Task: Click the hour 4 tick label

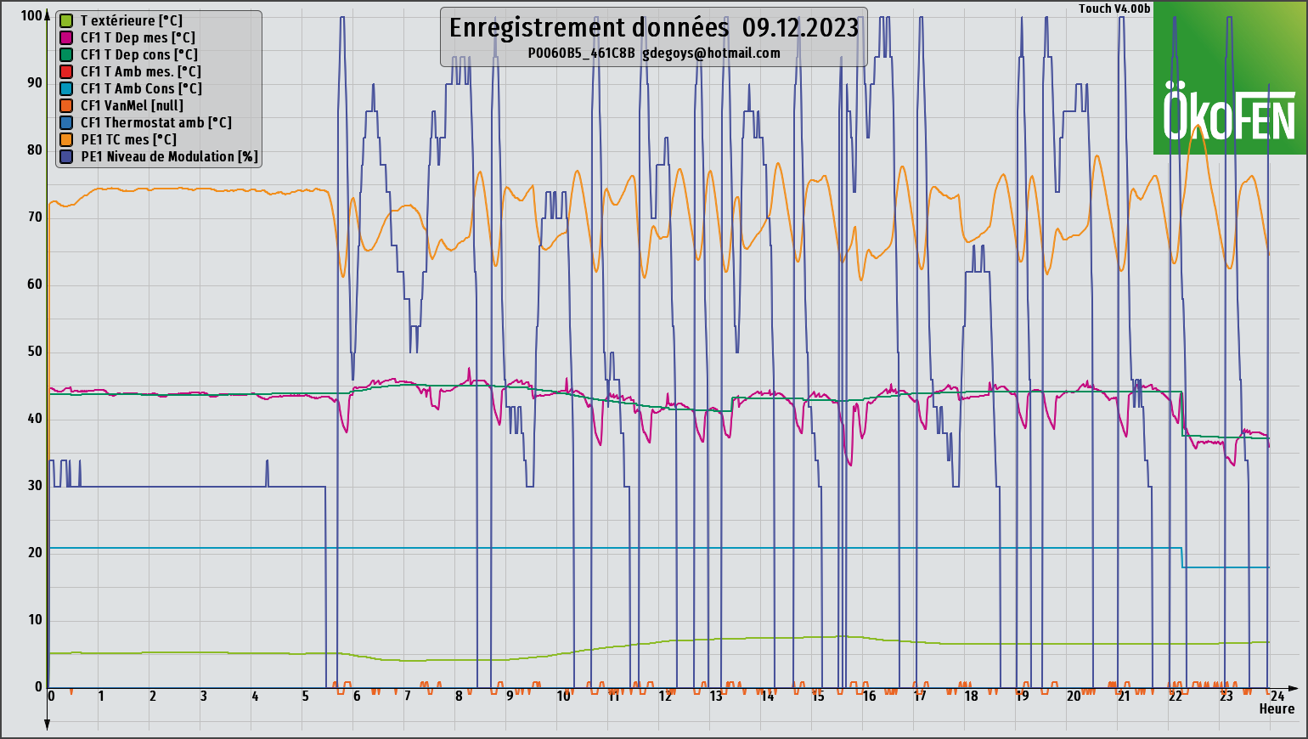Action: (256, 696)
